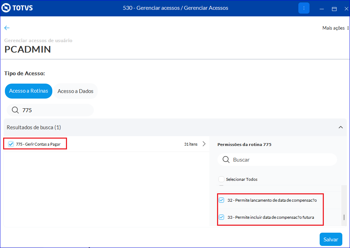Viewport: 350px width, 248px height.
Task: Expand the 31 itens chevron arrow
Action: pyautogui.click(x=204, y=144)
